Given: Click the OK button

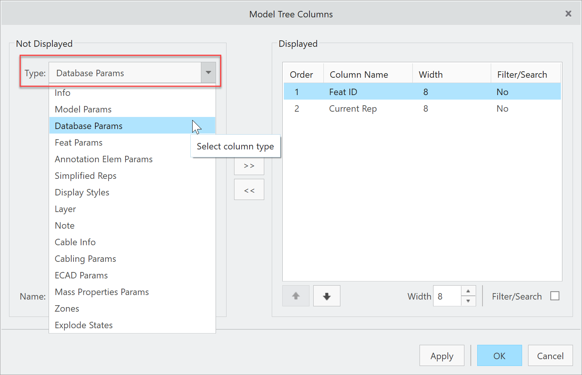Looking at the screenshot, I should click(499, 355).
